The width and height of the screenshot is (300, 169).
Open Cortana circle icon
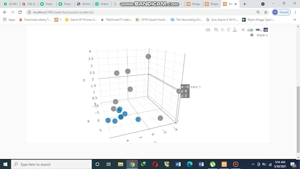(97, 164)
